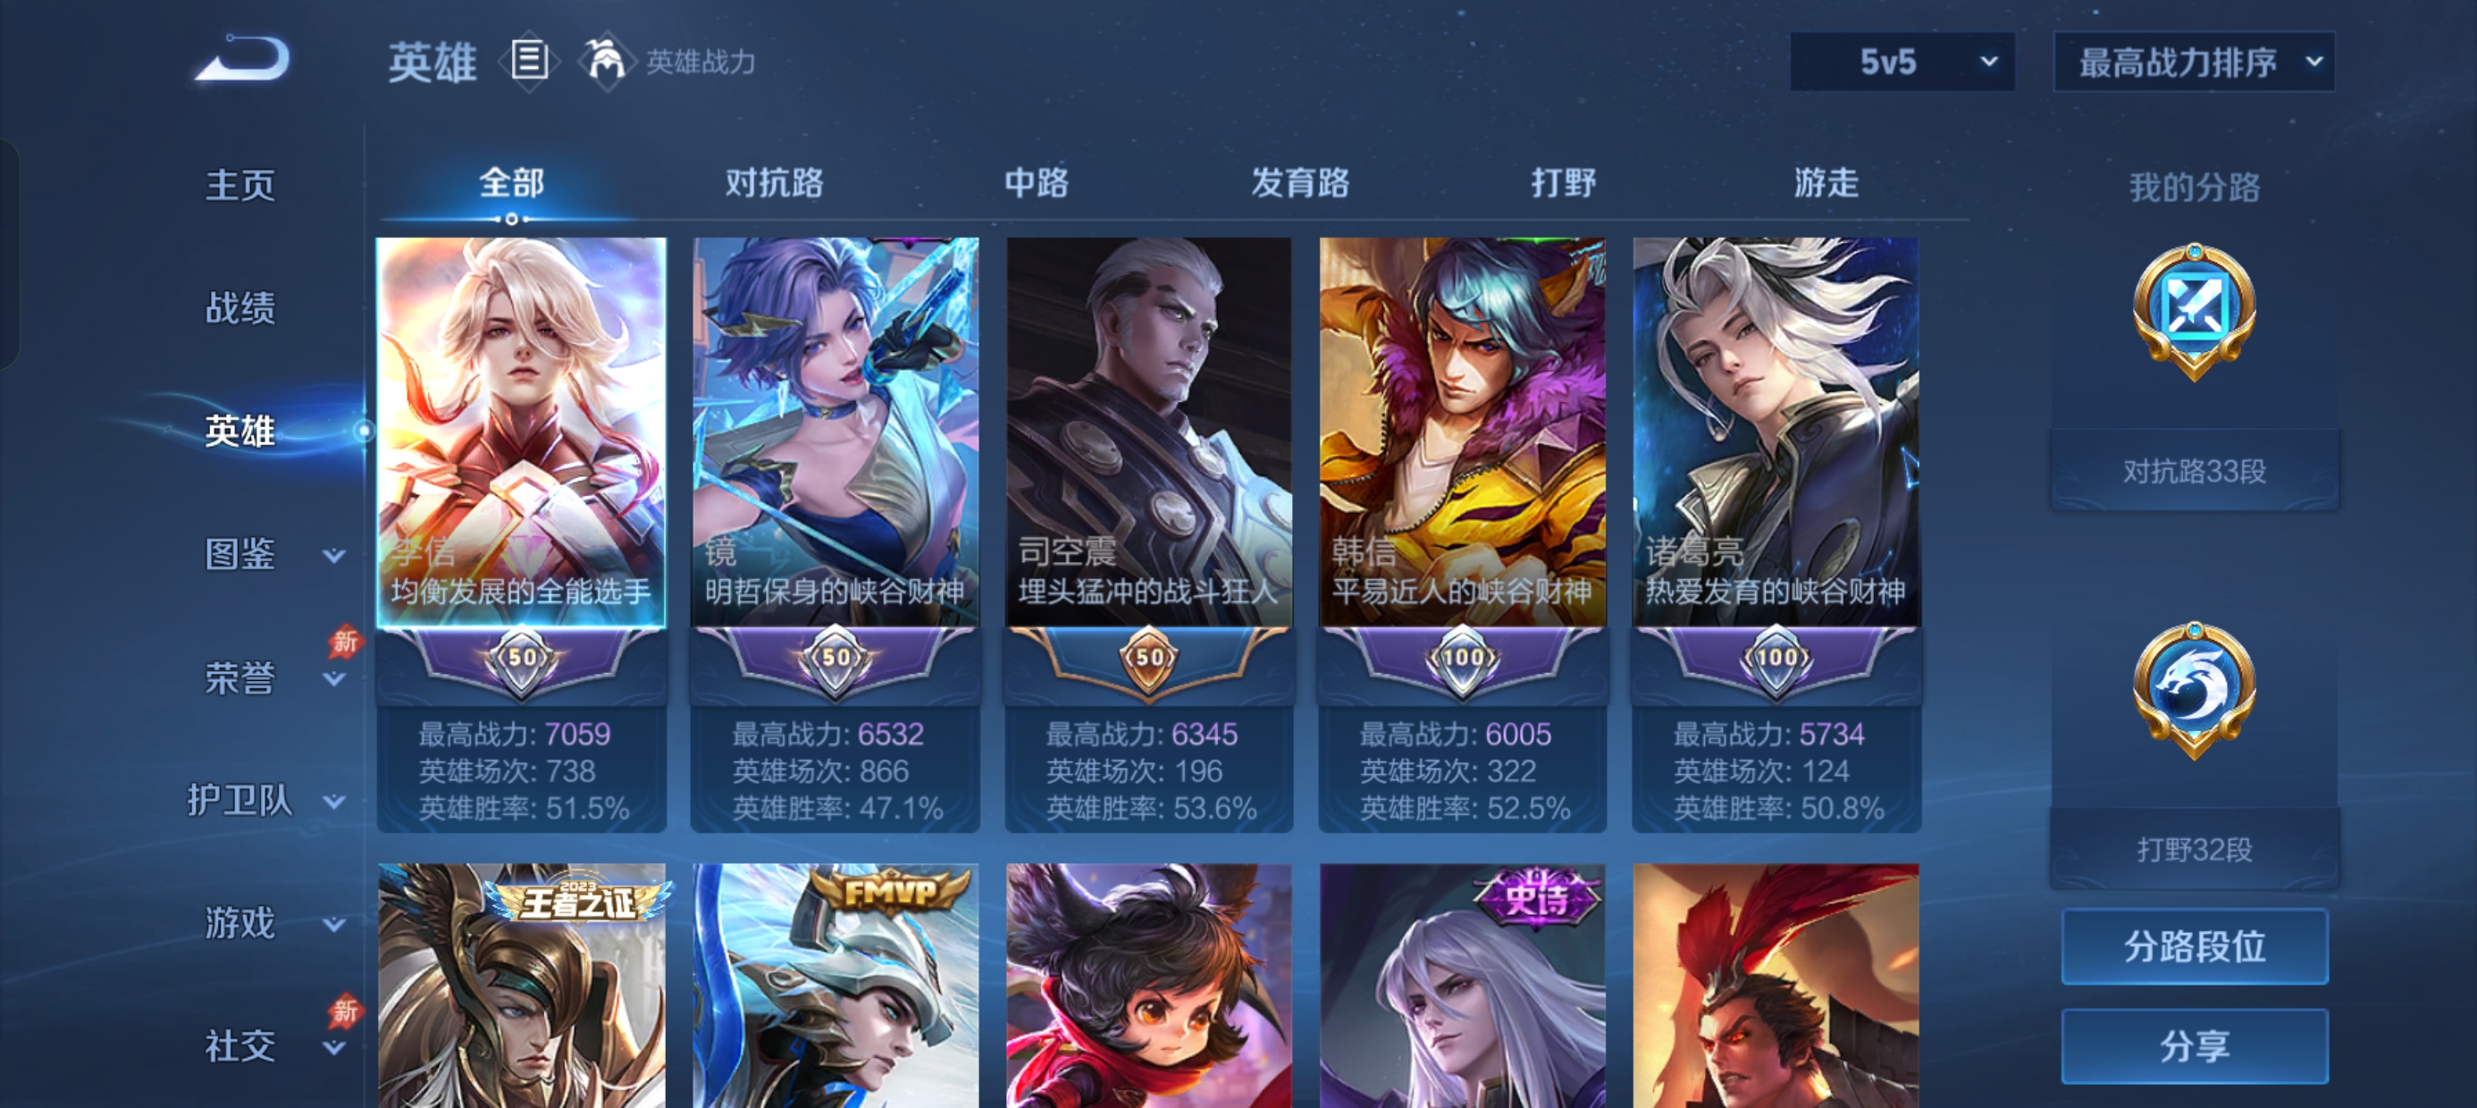Expand the 图鉴 sidebar section
Image resolution: width=2477 pixels, height=1108 pixels.
[x=333, y=555]
